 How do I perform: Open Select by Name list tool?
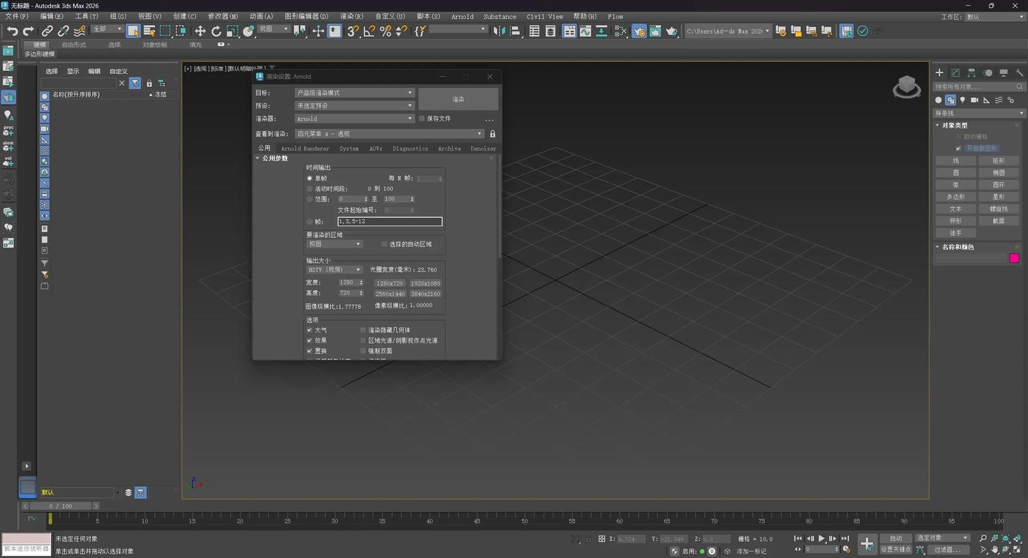[149, 31]
